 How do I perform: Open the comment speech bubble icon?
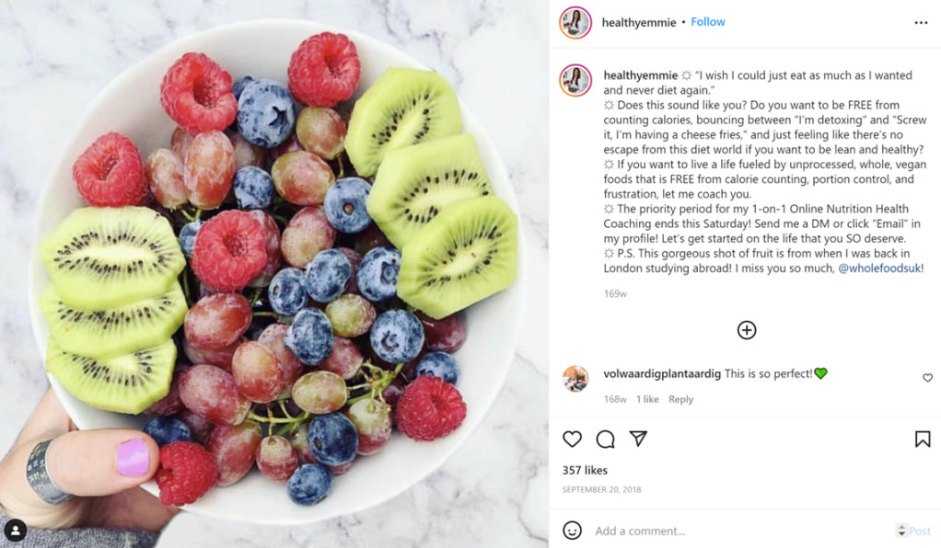605,439
